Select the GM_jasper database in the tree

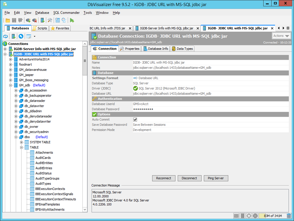pos(26,75)
